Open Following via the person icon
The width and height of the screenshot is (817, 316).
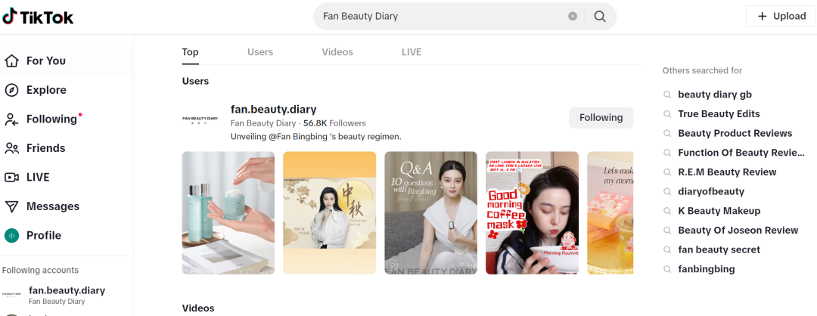pyautogui.click(x=11, y=119)
